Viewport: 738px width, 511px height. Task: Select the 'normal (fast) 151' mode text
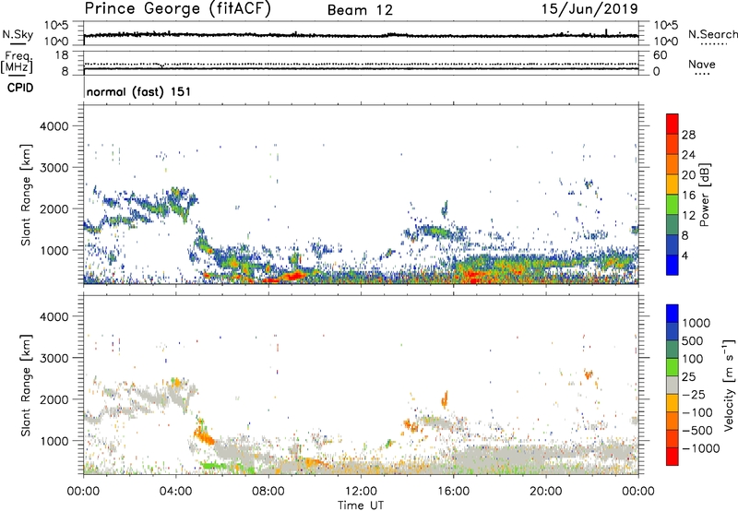point(139,91)
